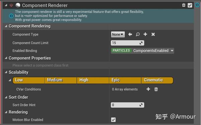Click the info icon beside the renderer header

197,5
